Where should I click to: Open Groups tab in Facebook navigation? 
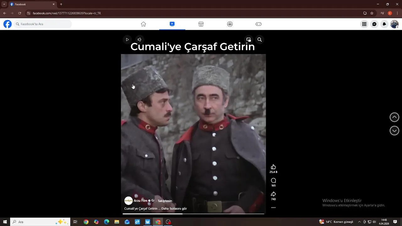point(230,24)
